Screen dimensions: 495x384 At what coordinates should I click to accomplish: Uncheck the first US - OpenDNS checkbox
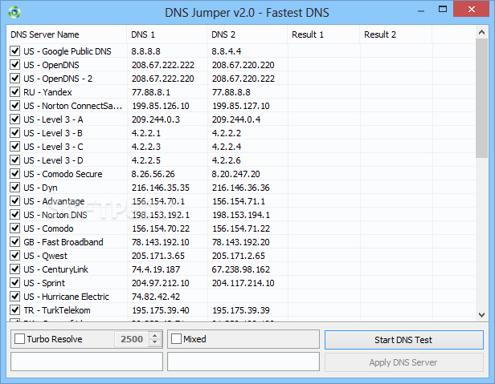tap(14, 65)
